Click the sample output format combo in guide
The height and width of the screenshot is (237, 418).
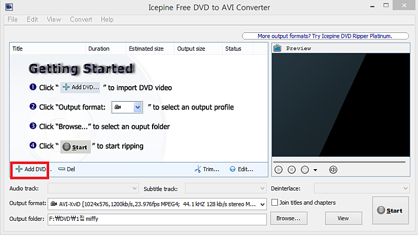click(x=127, y=107)
